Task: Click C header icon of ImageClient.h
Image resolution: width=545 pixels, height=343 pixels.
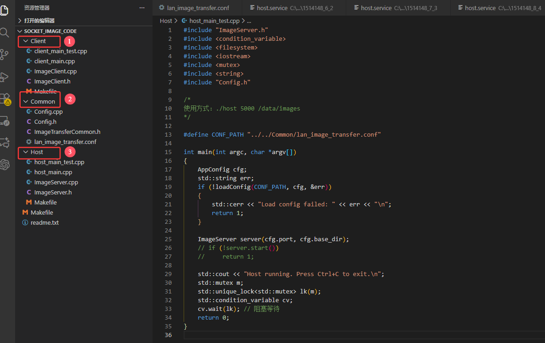Action: pos(29,82)
